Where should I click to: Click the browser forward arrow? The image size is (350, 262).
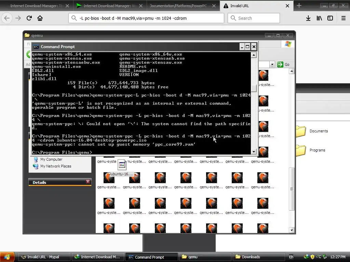pyautogui.click(x=18, y=18)
